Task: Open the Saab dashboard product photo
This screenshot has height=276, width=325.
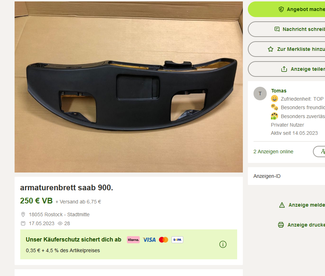Action: [x=128, y=87]
